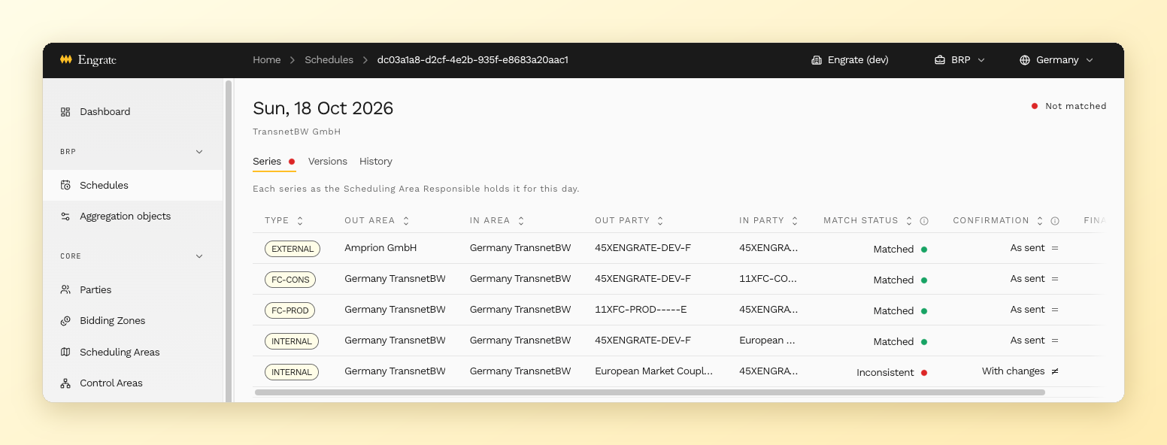Viewport: 1167px width, 445px height.
Task: Click With changes confirmation text
Action: 1014,371
